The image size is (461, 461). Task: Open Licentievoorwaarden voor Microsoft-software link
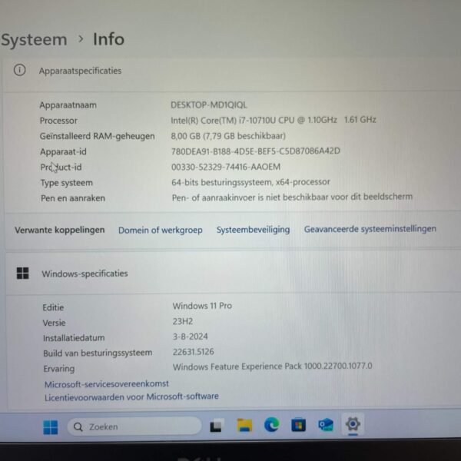pyautogui.click(x=131, y=397)
